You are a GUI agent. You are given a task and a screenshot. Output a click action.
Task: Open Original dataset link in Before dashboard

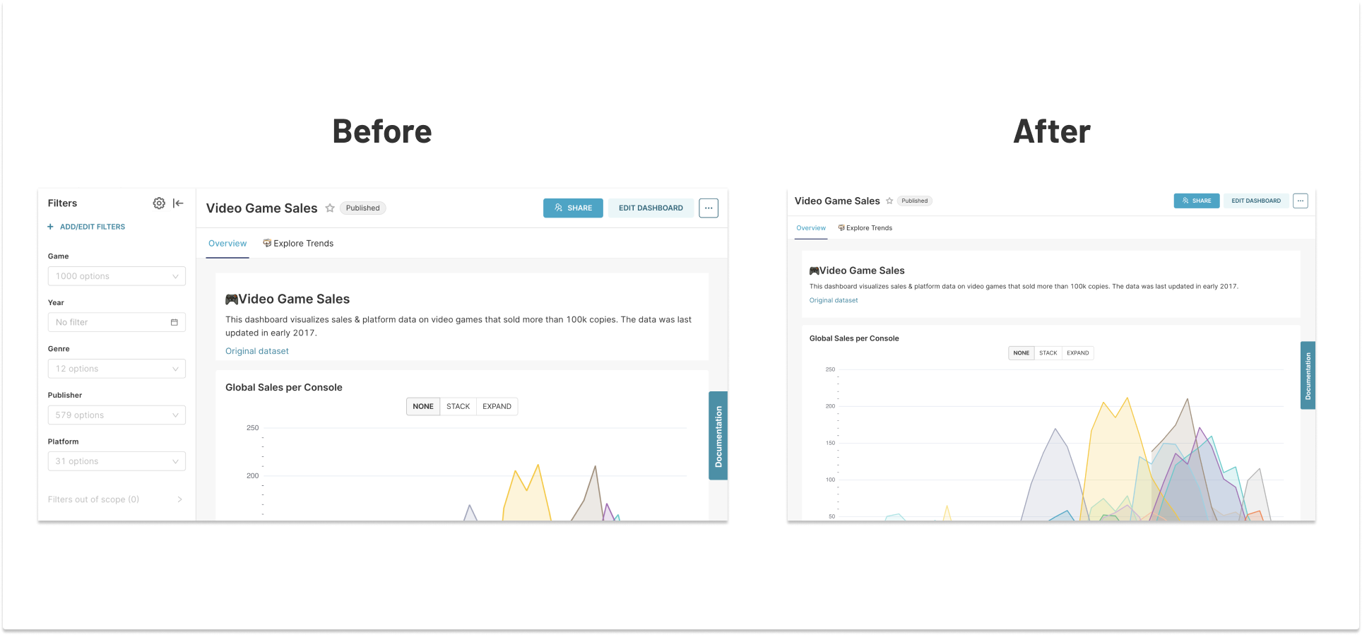pyautogui.click(x=257, y=351)
